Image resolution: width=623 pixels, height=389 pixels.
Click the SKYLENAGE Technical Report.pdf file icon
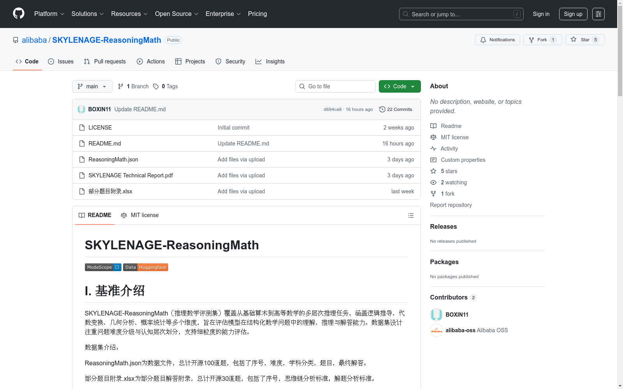tap(82, 175)
